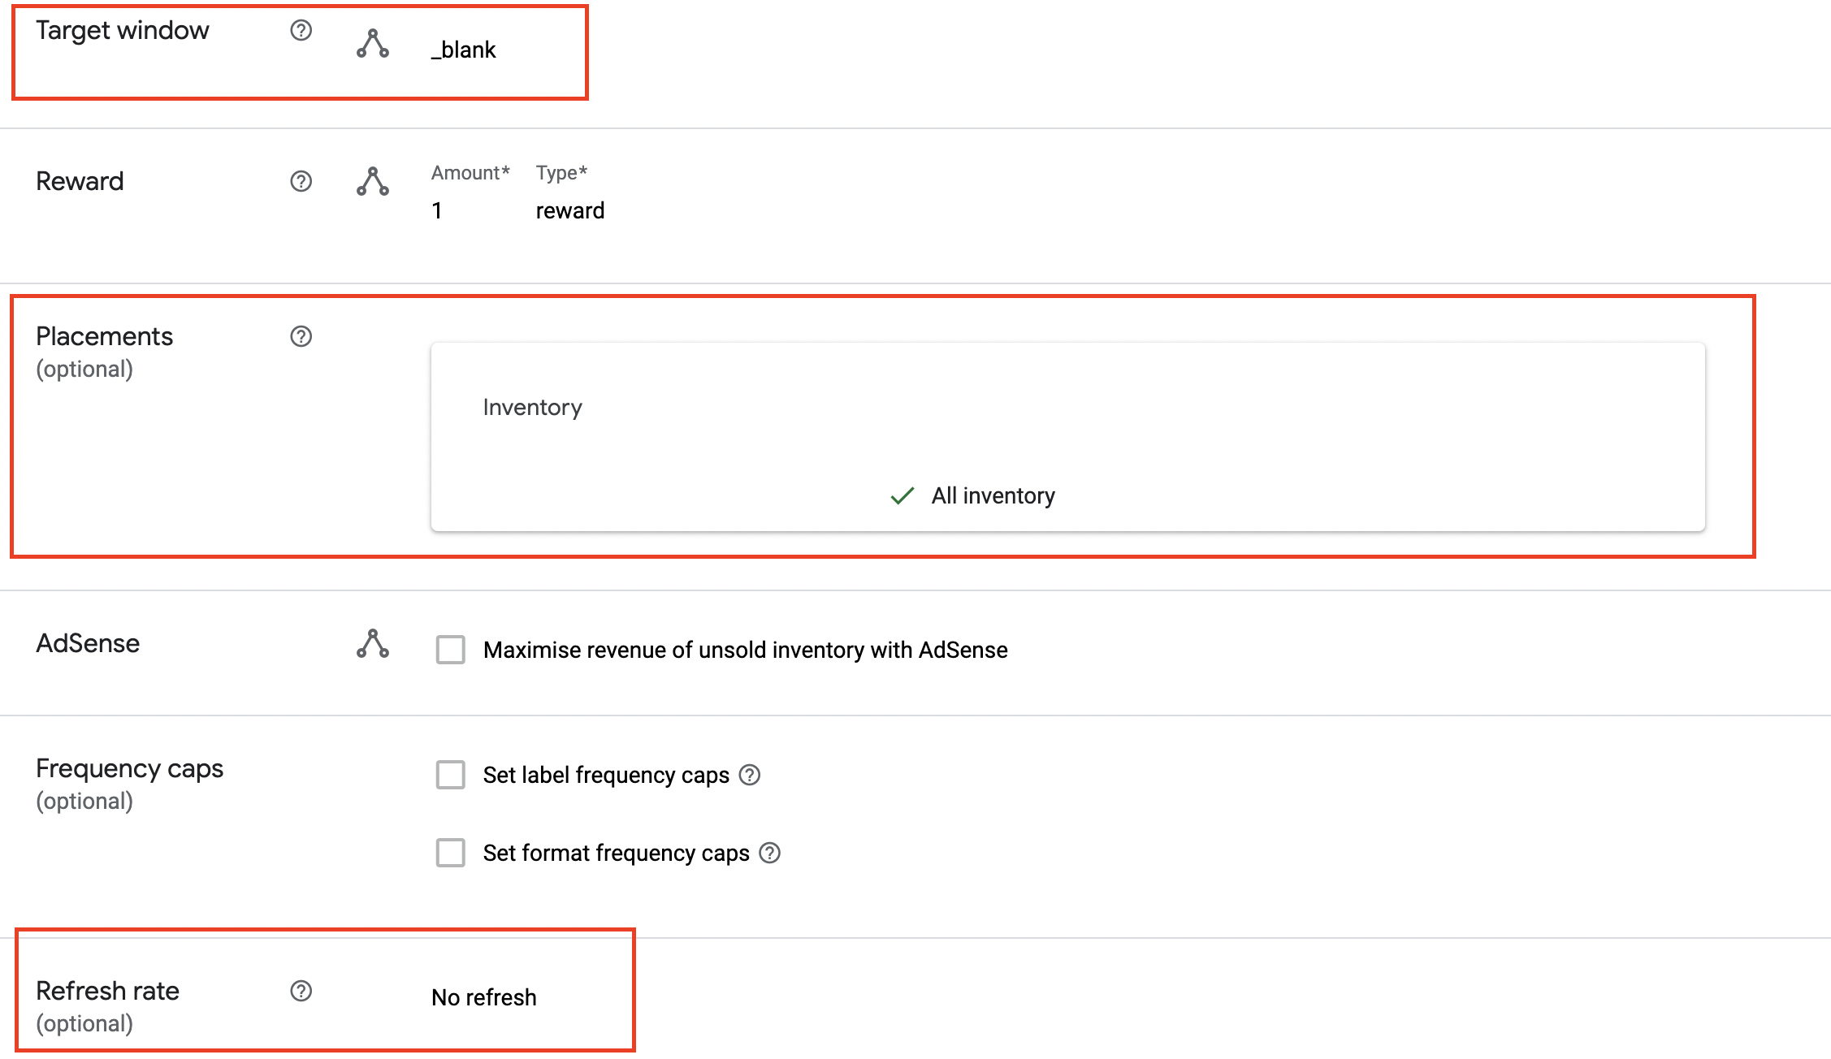Click the AdSense inheritance hierarchy icon
Image resolution: width=1831 pixels, height=1059 pixels.
[373, 644]
